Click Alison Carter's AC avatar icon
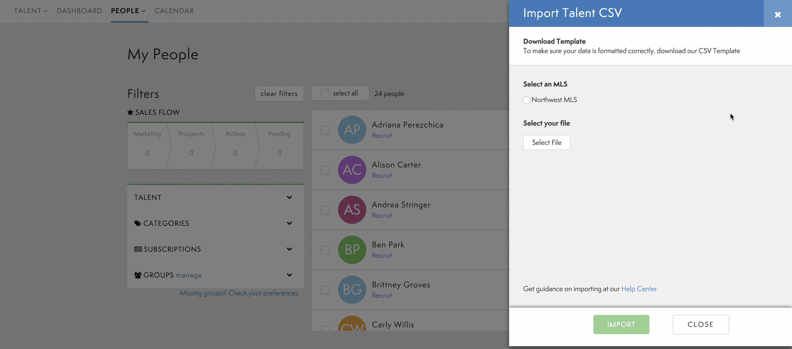 352,170
